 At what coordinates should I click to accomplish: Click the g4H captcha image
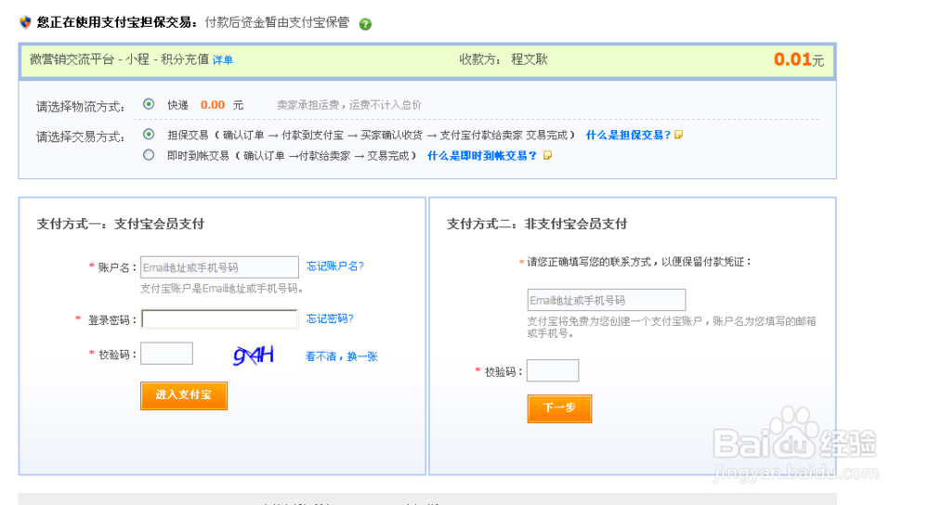pos(254,356)
